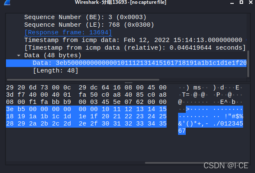
Task: Minimize the Wireshark packet window
Action: (232, 3)
